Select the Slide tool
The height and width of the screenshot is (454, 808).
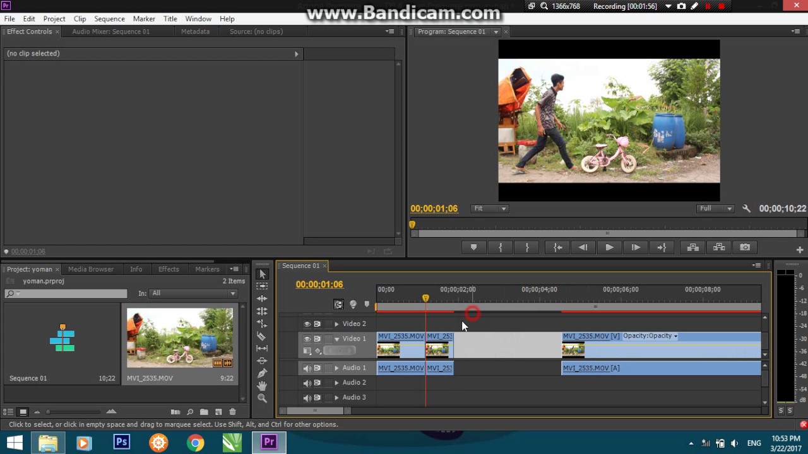[x=262, y=361]
